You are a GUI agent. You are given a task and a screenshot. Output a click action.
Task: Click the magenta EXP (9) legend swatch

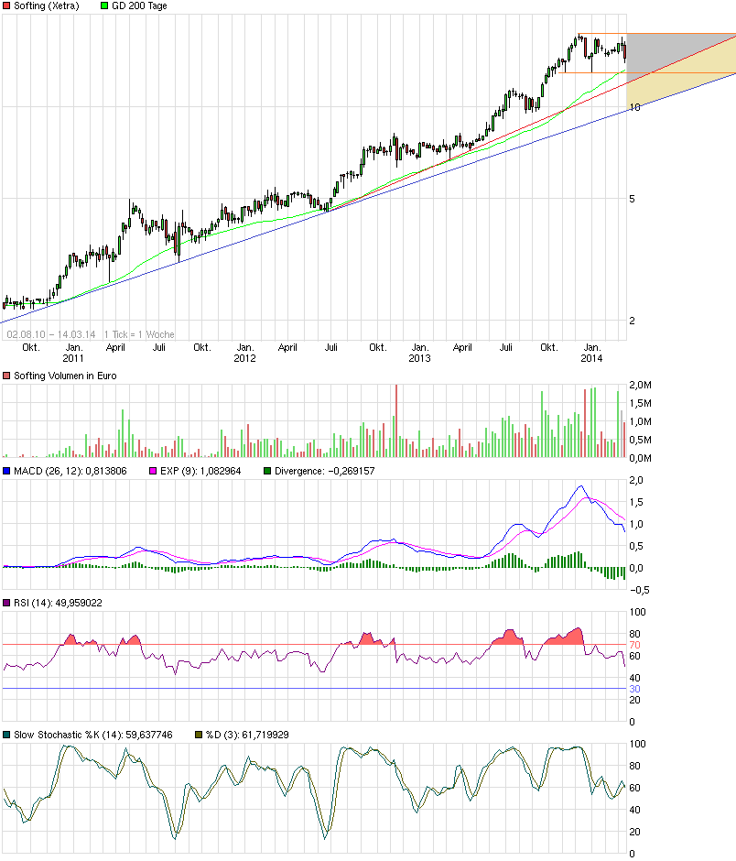(153, 471)
